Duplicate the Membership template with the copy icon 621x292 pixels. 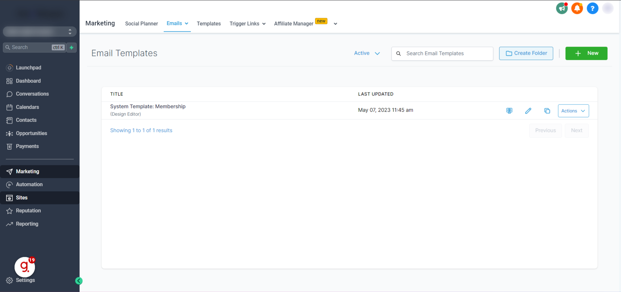[547, 111]
